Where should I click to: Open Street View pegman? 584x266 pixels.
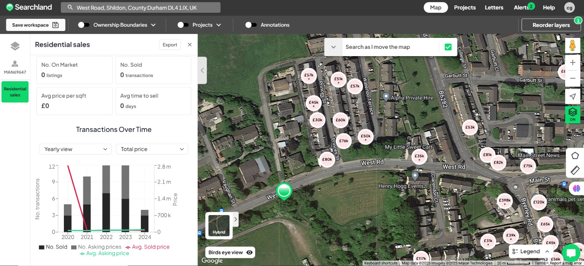[x=573, y=46]
